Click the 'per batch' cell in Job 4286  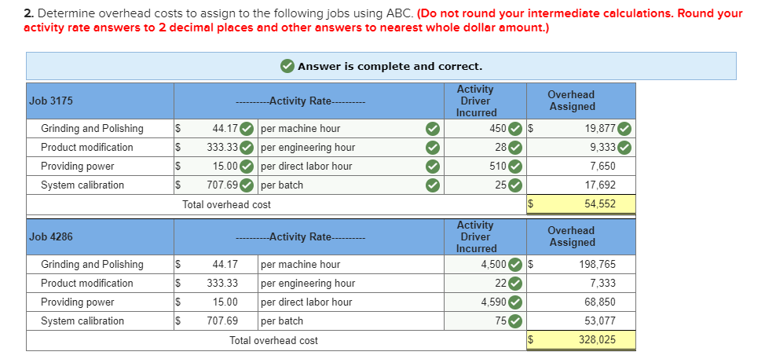click(x=350, y=321)
